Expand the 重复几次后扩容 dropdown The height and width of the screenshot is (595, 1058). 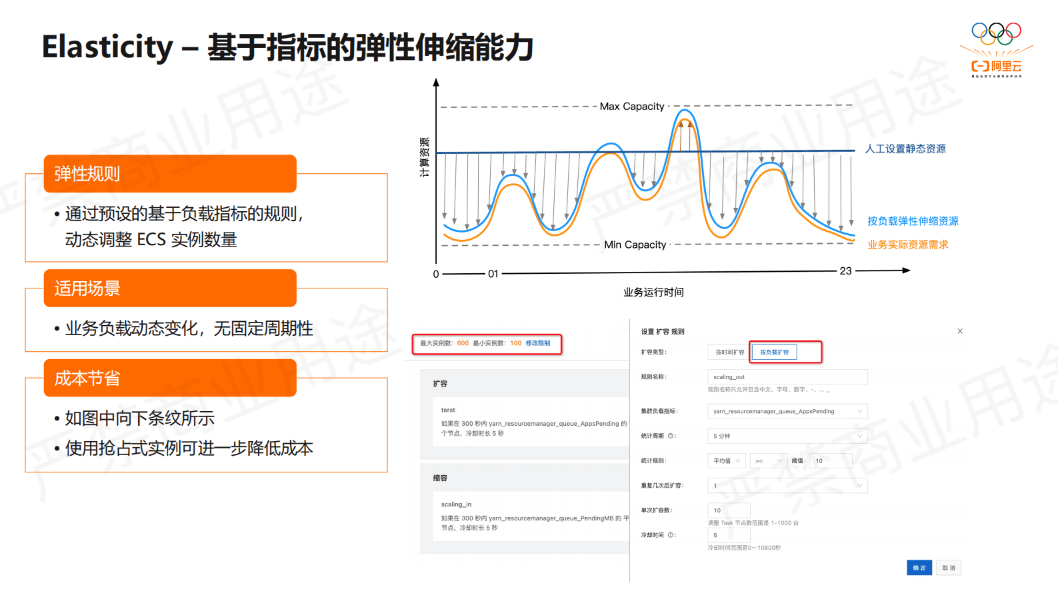point(787,486)
